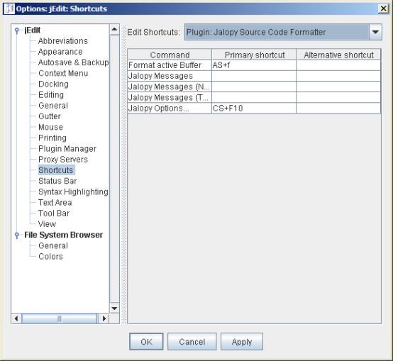The height and width of the screenshot is (361, 393).
Task: Open the Editing options pane
Action: (x=51, y=95)
